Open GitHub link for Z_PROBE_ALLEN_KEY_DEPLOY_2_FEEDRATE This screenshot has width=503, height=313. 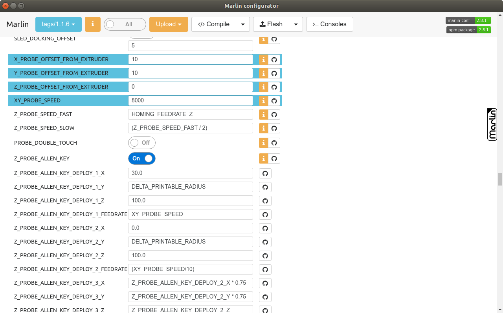pyautogui.click(x=265, y=269)
